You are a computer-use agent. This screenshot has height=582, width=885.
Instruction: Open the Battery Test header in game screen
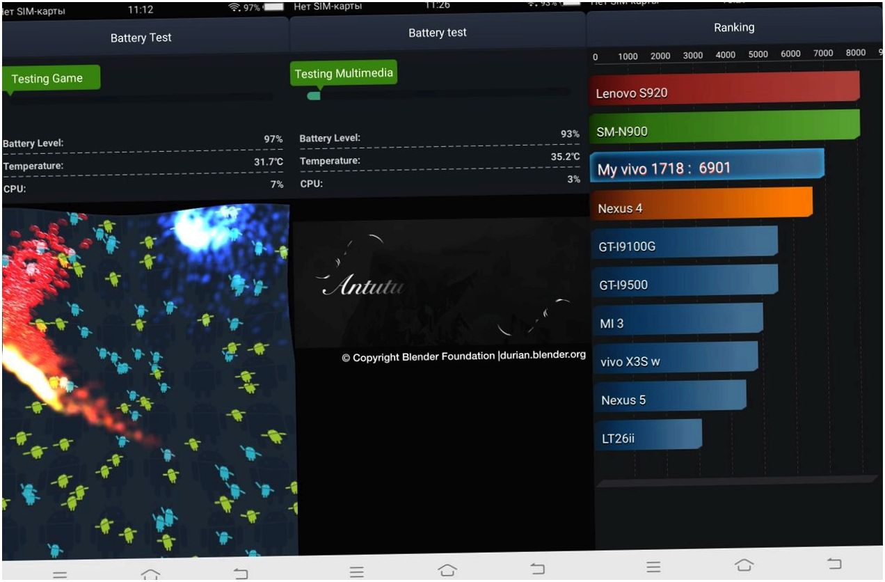141,38
